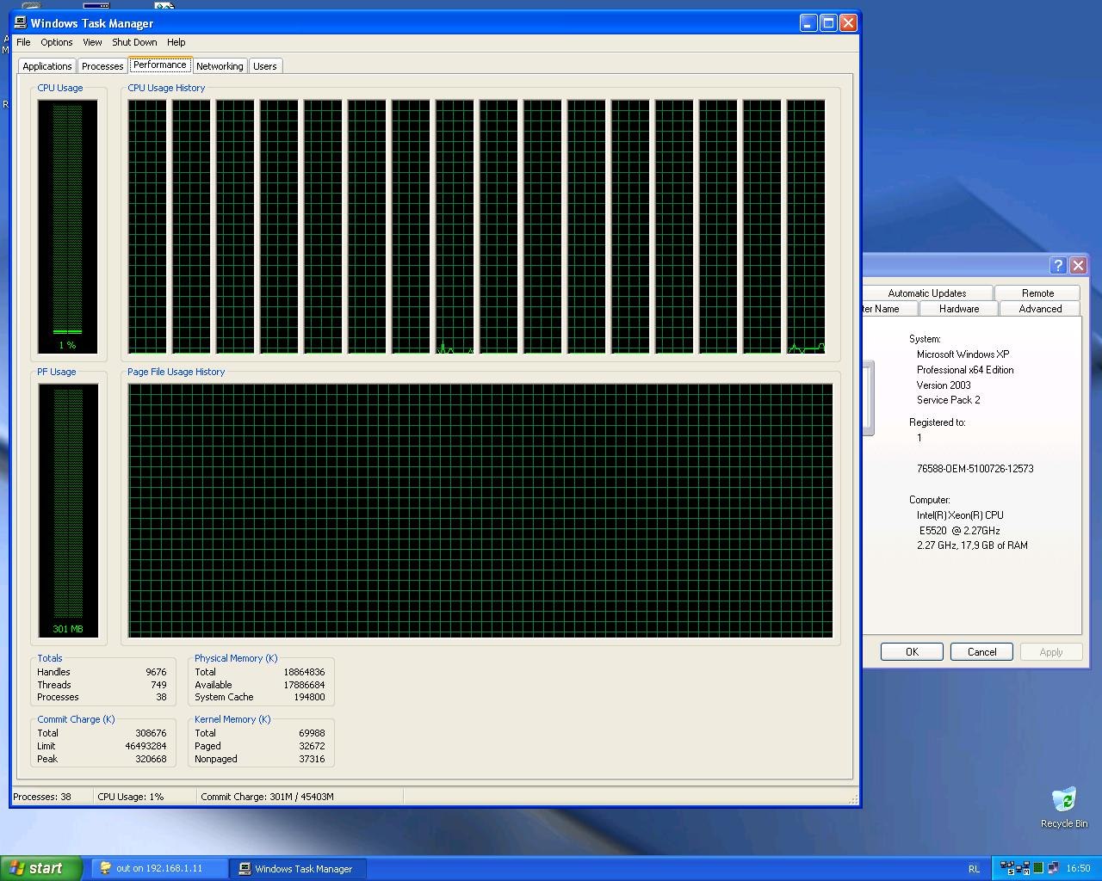Click 'Service Pack 2' text
The width and height of the screenshot is (1102, 881).
[x=948, y=400]
